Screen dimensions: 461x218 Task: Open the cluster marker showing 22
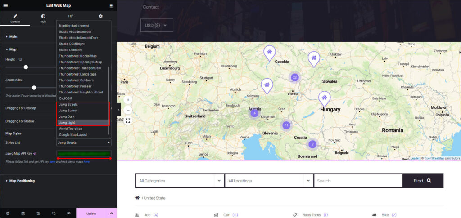point(295,77)
